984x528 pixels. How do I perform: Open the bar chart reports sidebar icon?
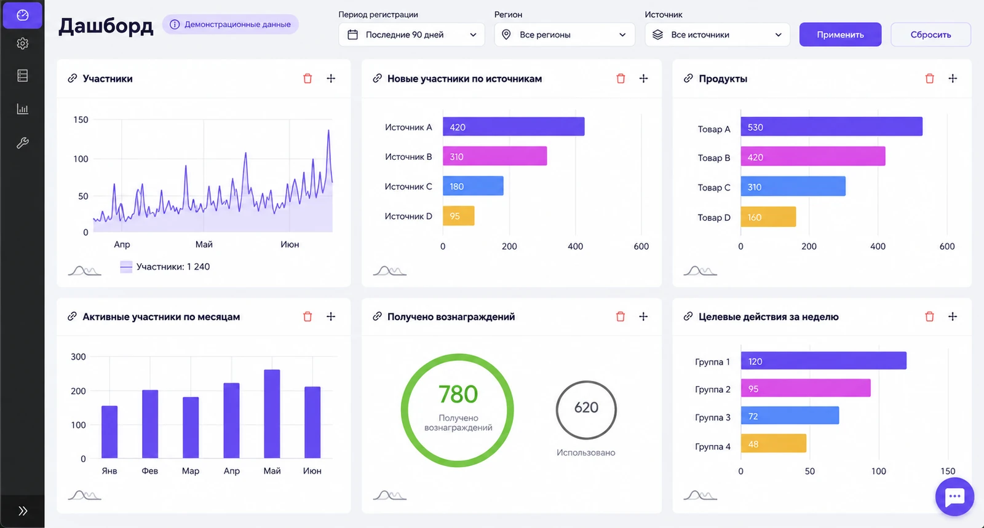pos(23,109)
